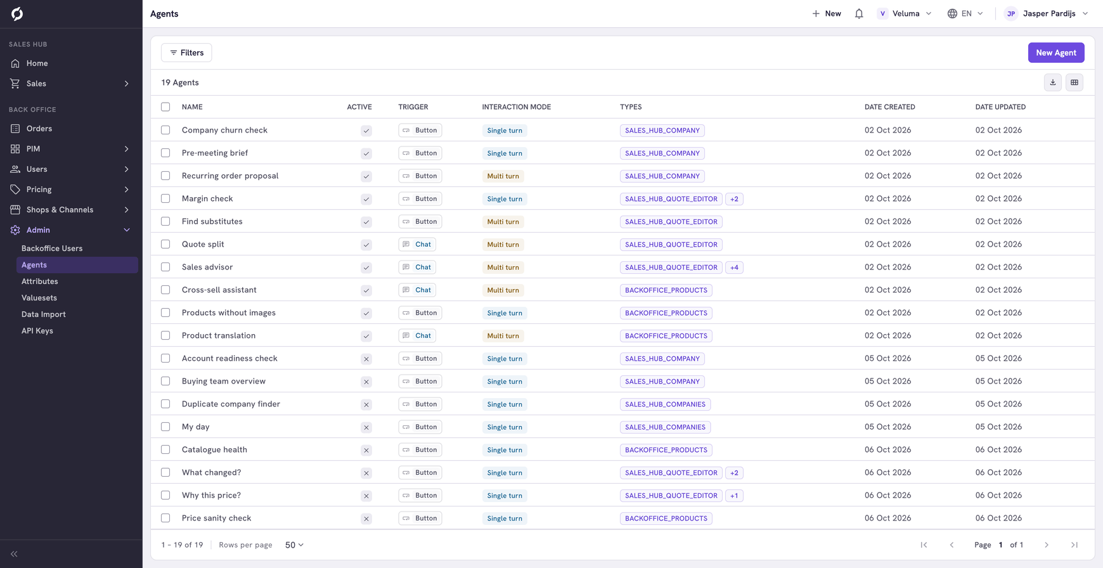Check the Sales advisor row checkbox
1103x568 pixels.
pyautogui.click(x=165, y=267)
